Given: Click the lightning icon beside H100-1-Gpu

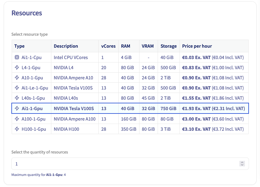Looking at the screenshot, I should [x=17, y=129].
